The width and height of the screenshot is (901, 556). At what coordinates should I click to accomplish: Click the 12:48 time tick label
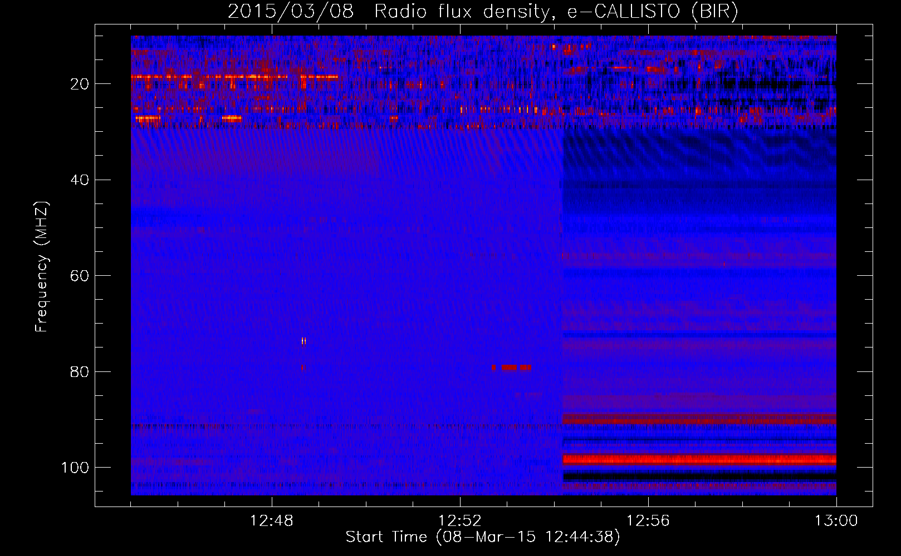click(272, 521)
